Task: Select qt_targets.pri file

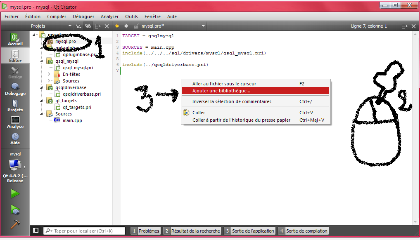Action: tap(77, 107)
